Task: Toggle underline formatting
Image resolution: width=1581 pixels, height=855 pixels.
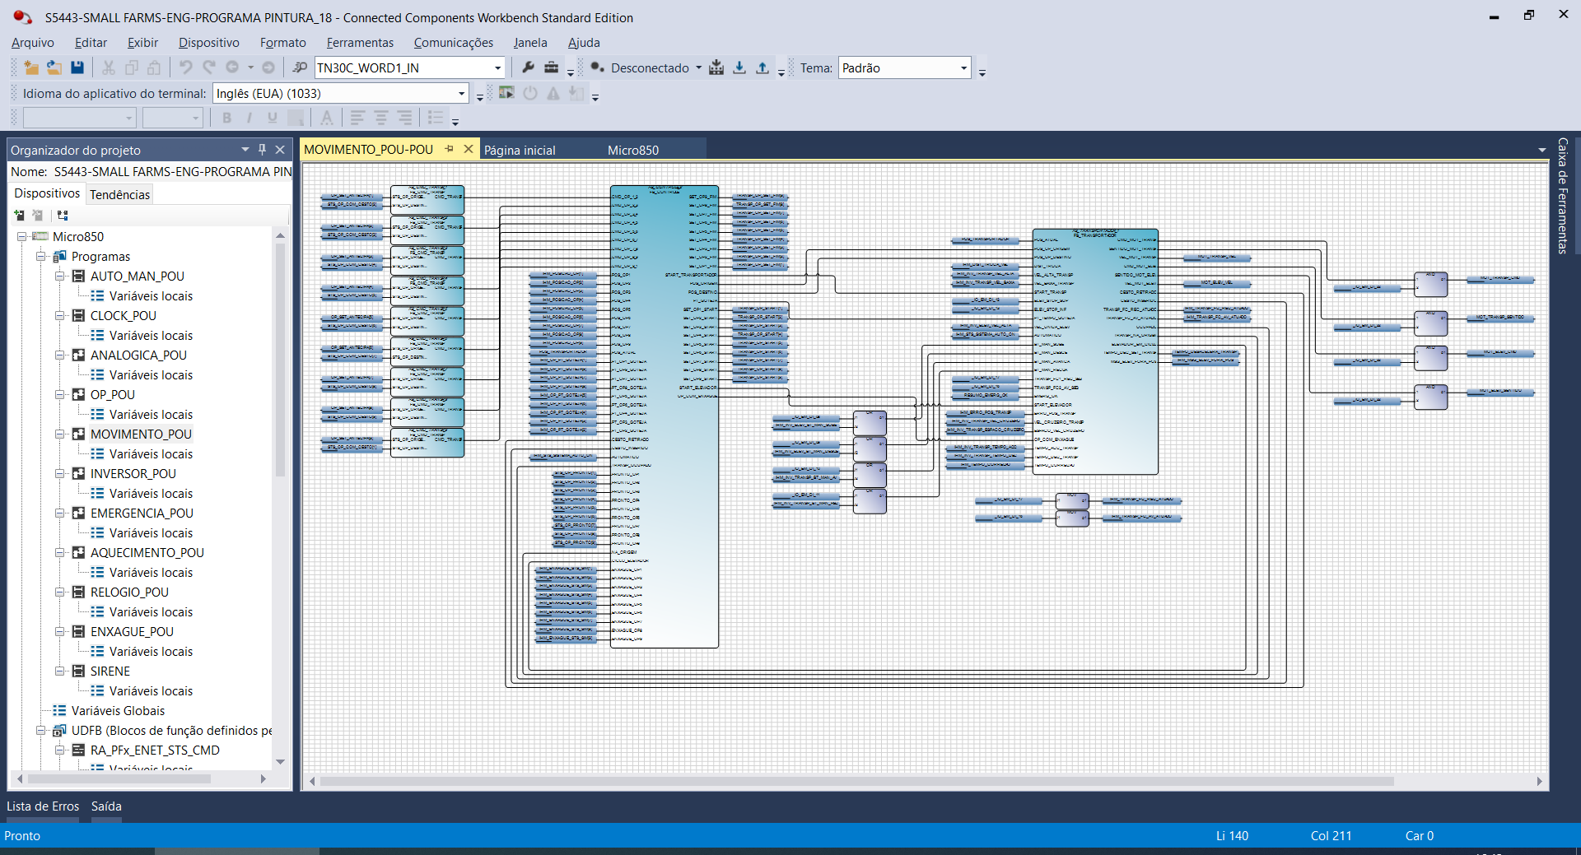Action: point(273,118)
